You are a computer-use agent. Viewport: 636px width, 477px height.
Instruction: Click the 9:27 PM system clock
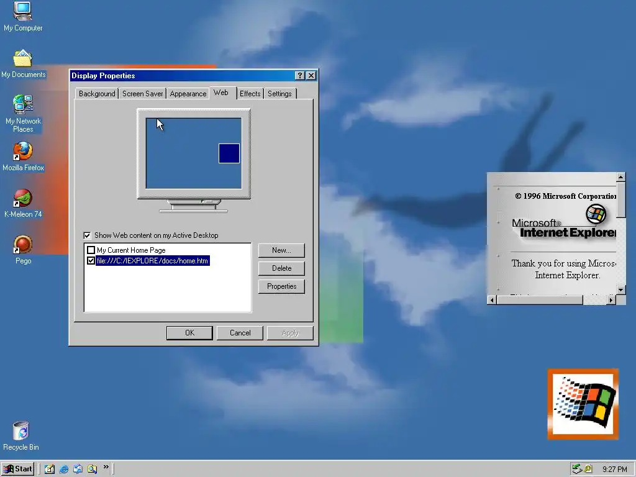point(614,470)
